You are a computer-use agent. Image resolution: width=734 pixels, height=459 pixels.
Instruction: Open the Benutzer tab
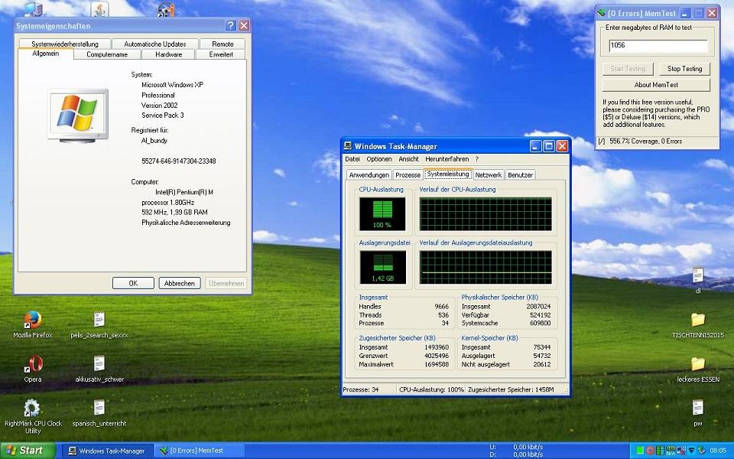[x=520, y=174]
